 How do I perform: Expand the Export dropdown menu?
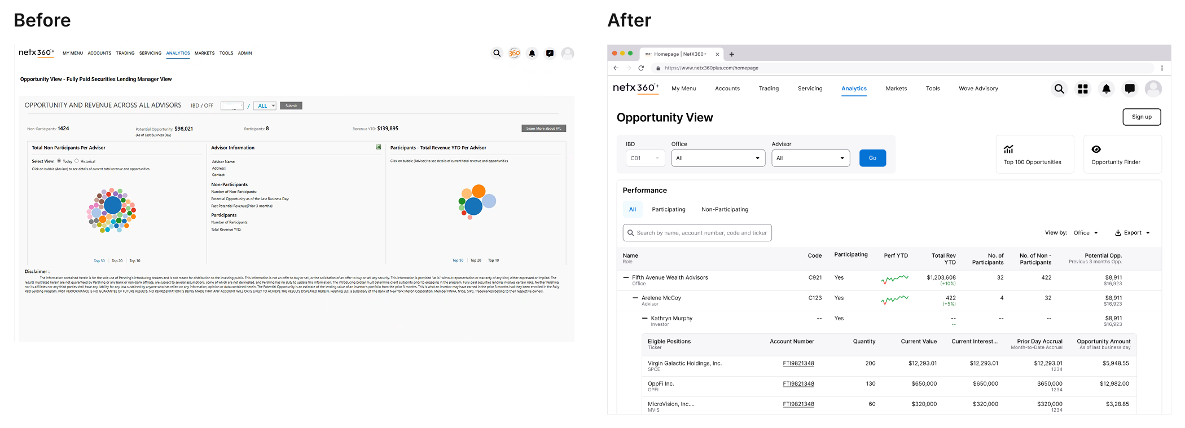point(1132,233)
